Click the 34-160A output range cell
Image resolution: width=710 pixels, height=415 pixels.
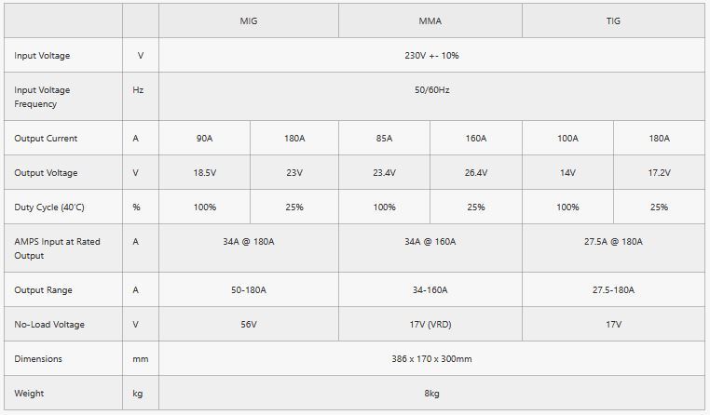point(430,289)
